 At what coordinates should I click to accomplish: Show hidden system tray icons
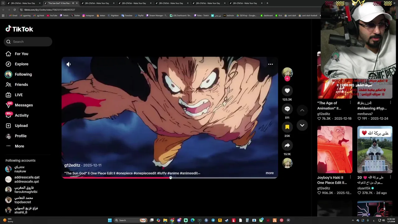click(x=353, y=220)
